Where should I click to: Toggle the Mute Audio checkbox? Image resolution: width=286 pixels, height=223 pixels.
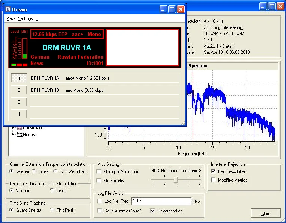[x=99, y=181]
